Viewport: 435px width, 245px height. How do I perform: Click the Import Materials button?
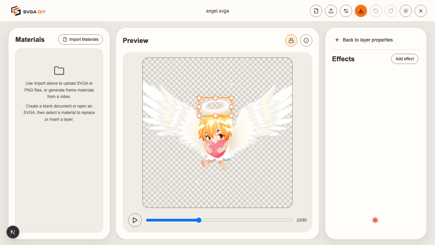coord(81,39)
